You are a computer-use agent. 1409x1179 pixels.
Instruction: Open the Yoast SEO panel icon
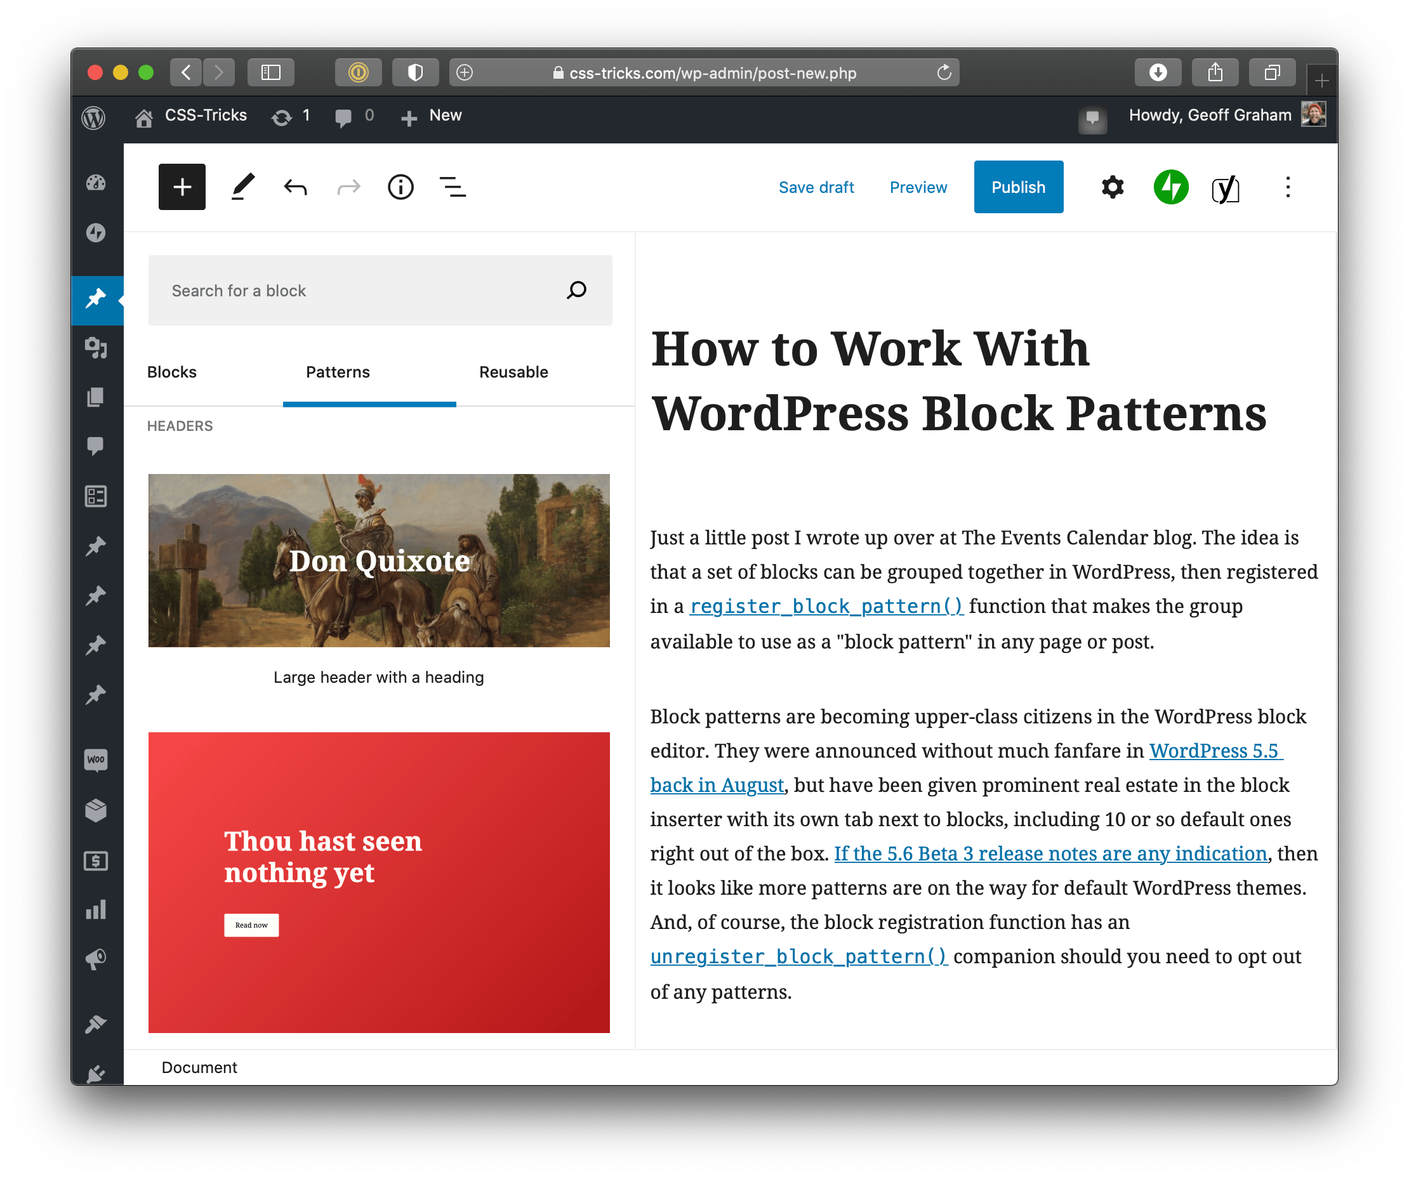[x=1225, y=188]
